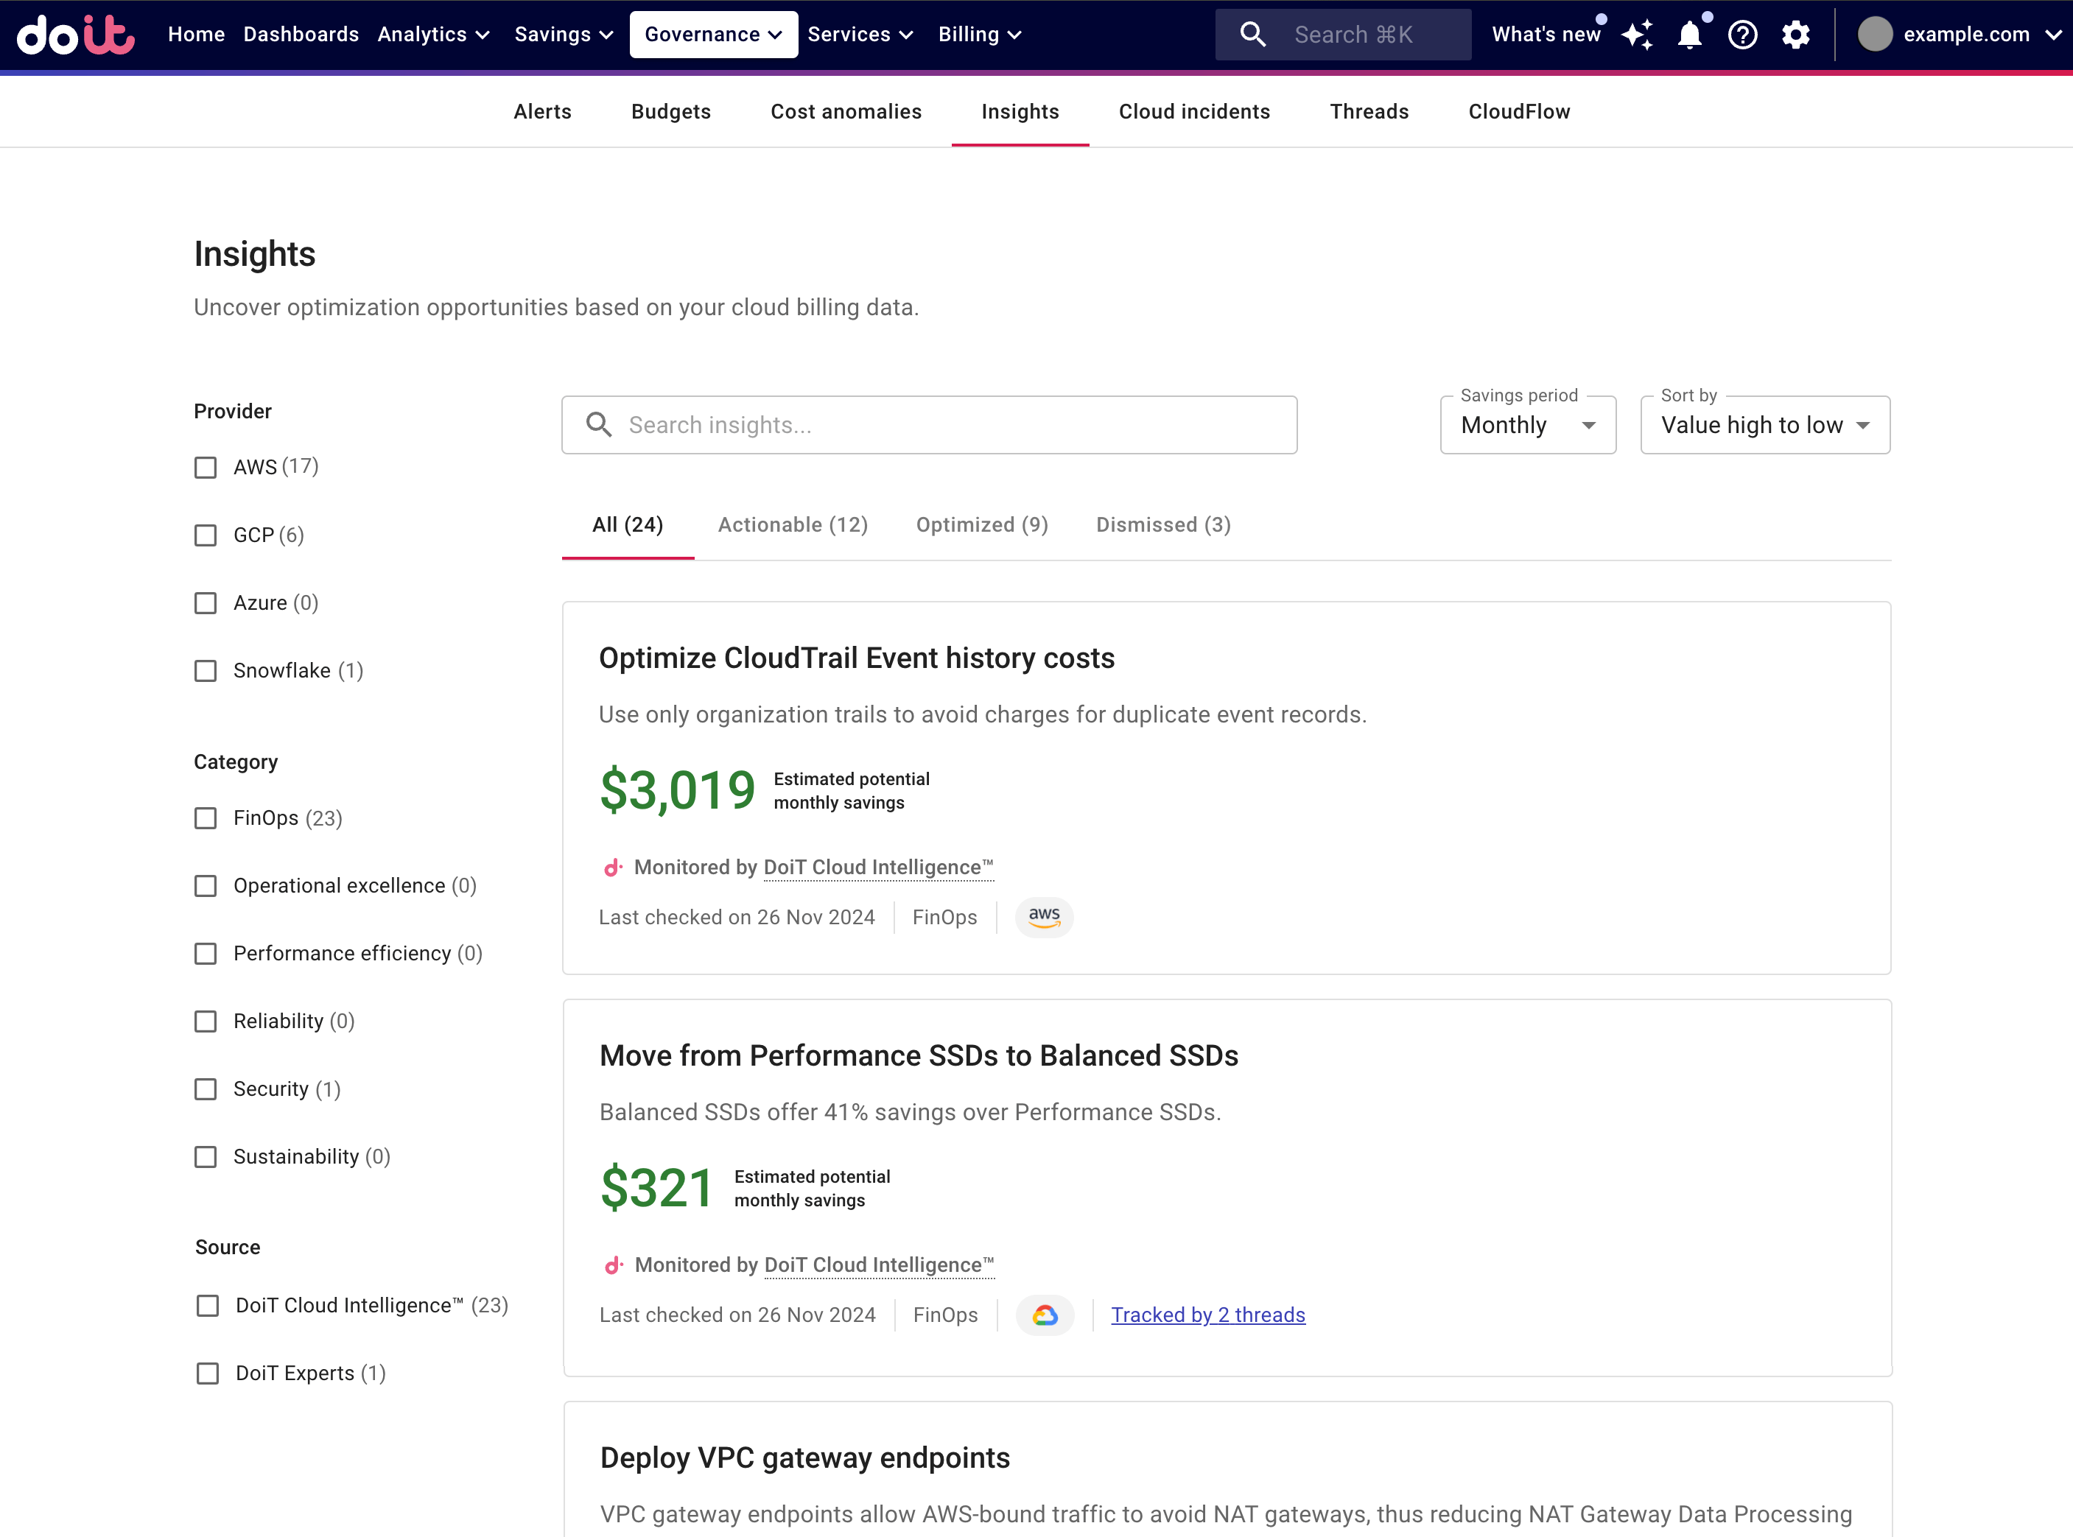Show Dismissed (3) insights
Viewport: 2073px width, 1537px height.
click(1163, 525)
